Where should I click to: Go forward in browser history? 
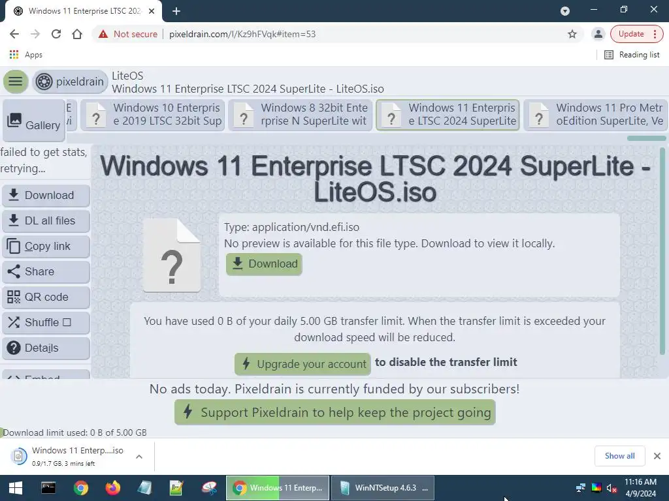pos(35,34)
